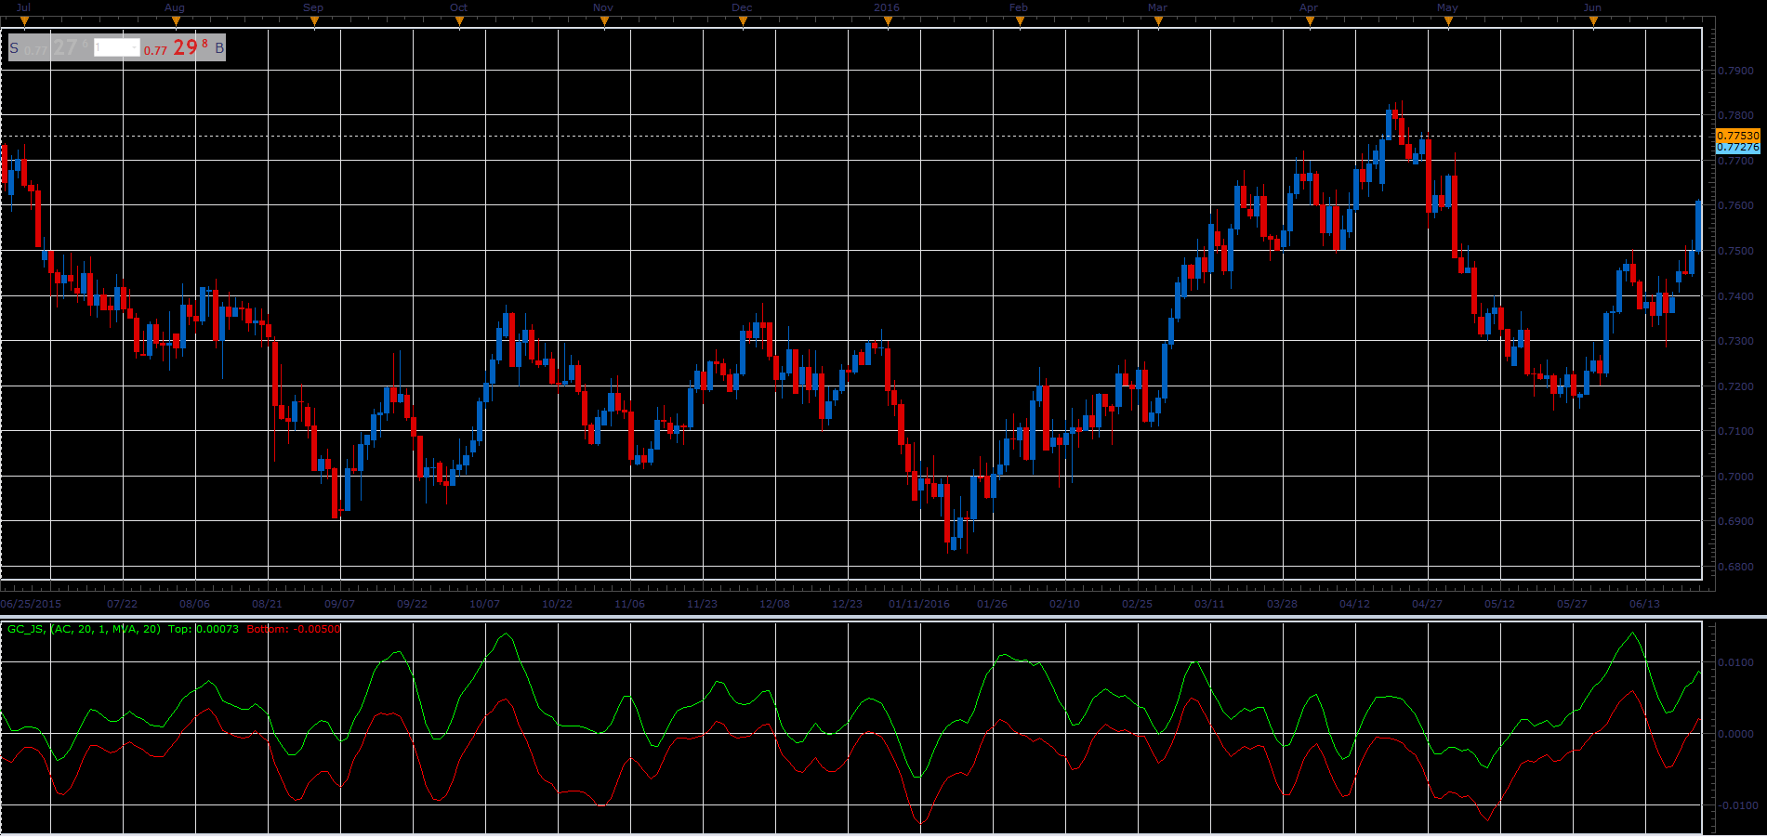Viewport: 1767px width, 837px height.
Task: Click the 02/10 date axis label
Action: [1065, 604]
